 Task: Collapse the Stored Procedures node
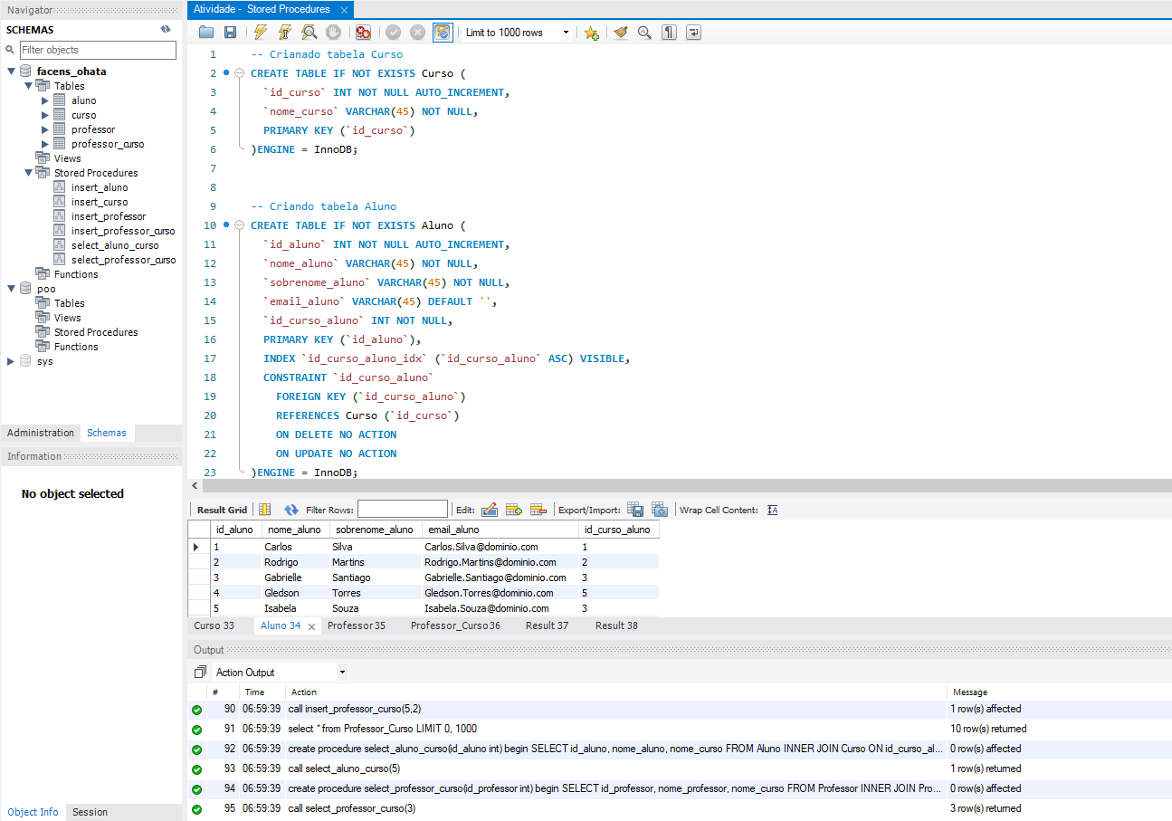pos(28,172)
